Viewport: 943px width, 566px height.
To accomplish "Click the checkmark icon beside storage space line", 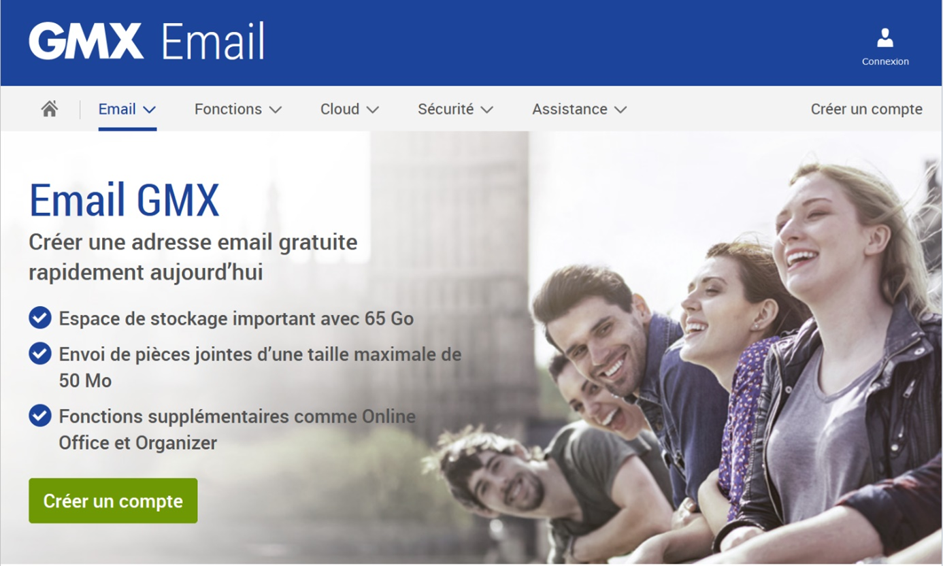I will (x=40, y=317).
